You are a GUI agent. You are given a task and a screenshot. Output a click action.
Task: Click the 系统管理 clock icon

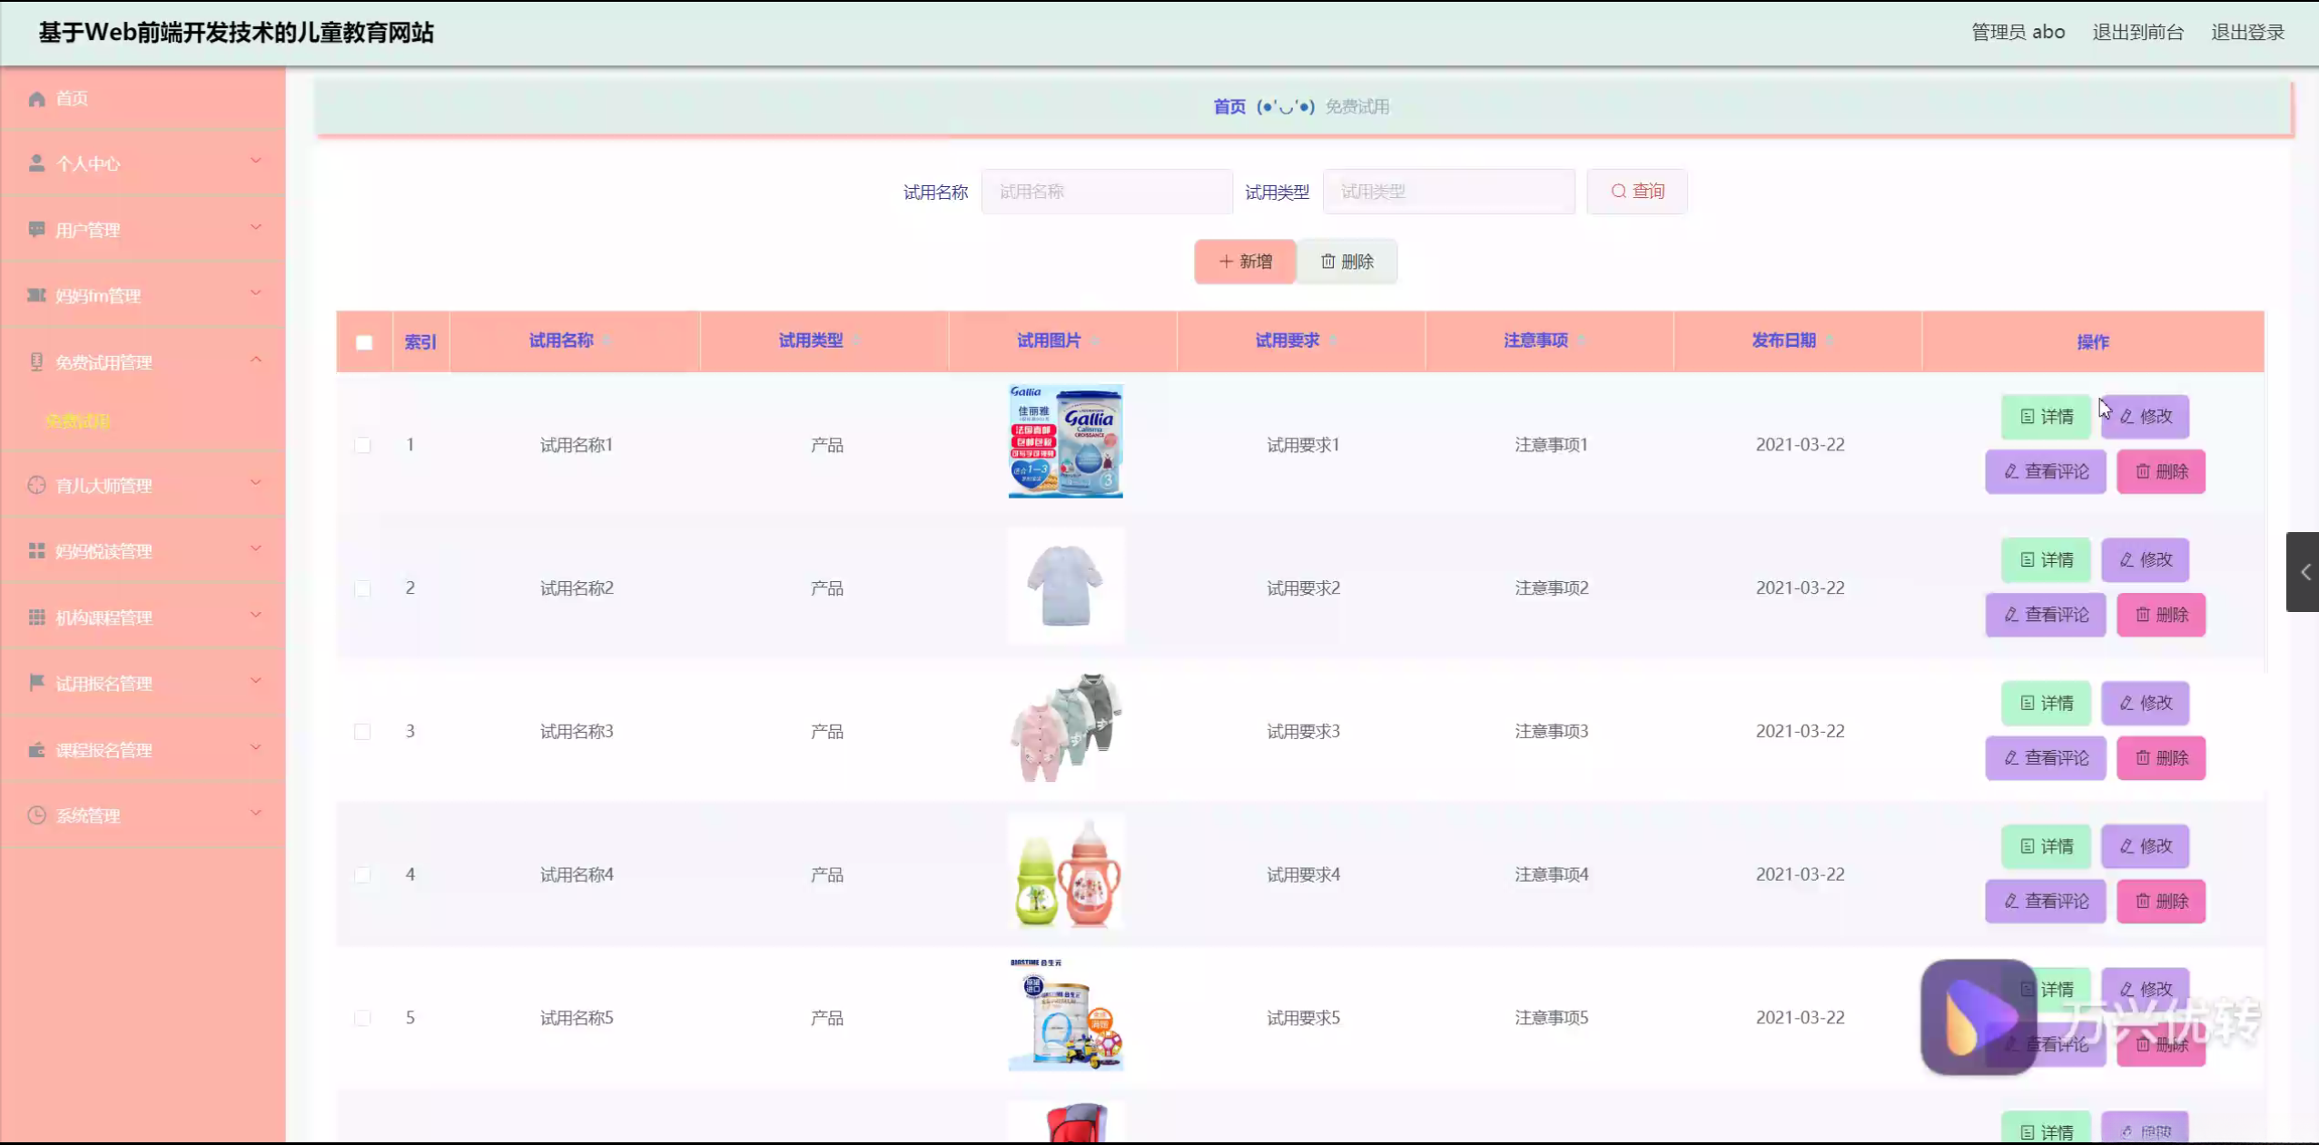pyautogui.click(x=36, y=814)
